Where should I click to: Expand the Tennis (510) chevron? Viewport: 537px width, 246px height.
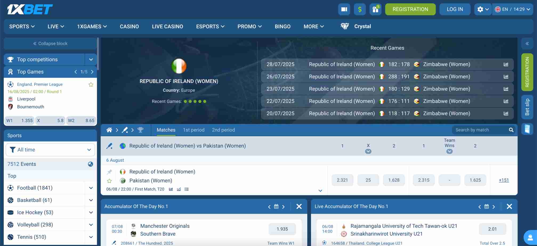tap(91, 237)
